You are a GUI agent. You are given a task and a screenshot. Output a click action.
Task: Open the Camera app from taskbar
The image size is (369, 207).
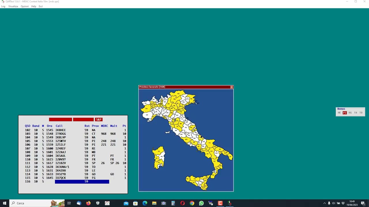[163, 203]
